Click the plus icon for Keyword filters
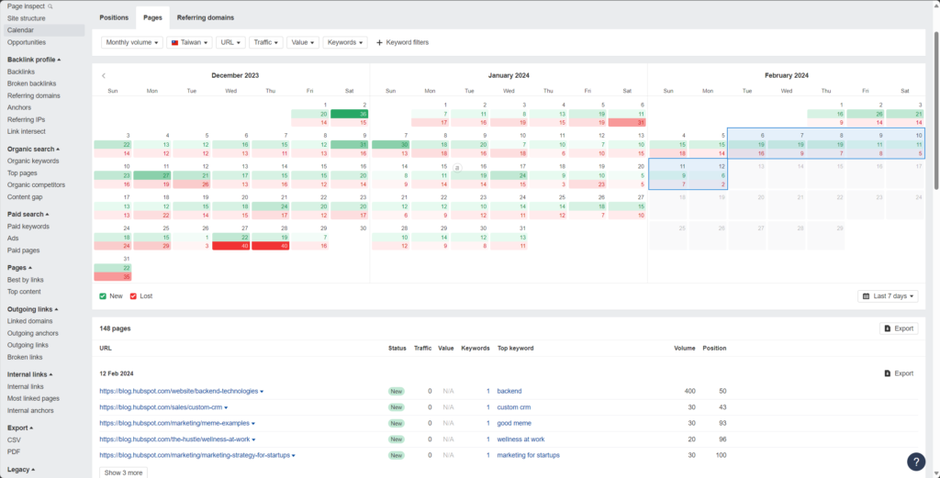 (379, 42)
